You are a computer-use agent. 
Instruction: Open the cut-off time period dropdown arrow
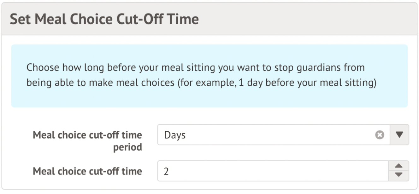tap(399, 135)
